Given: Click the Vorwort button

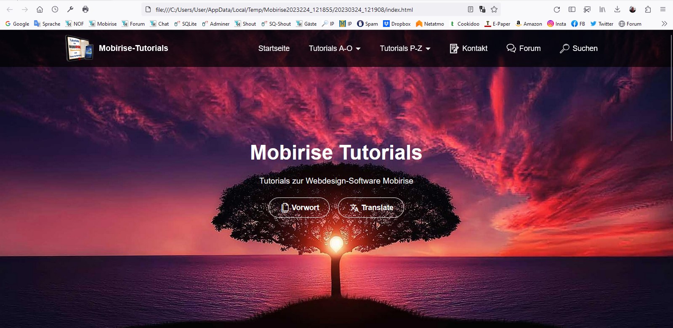Looking at the screenshot, I should (299, 208).
